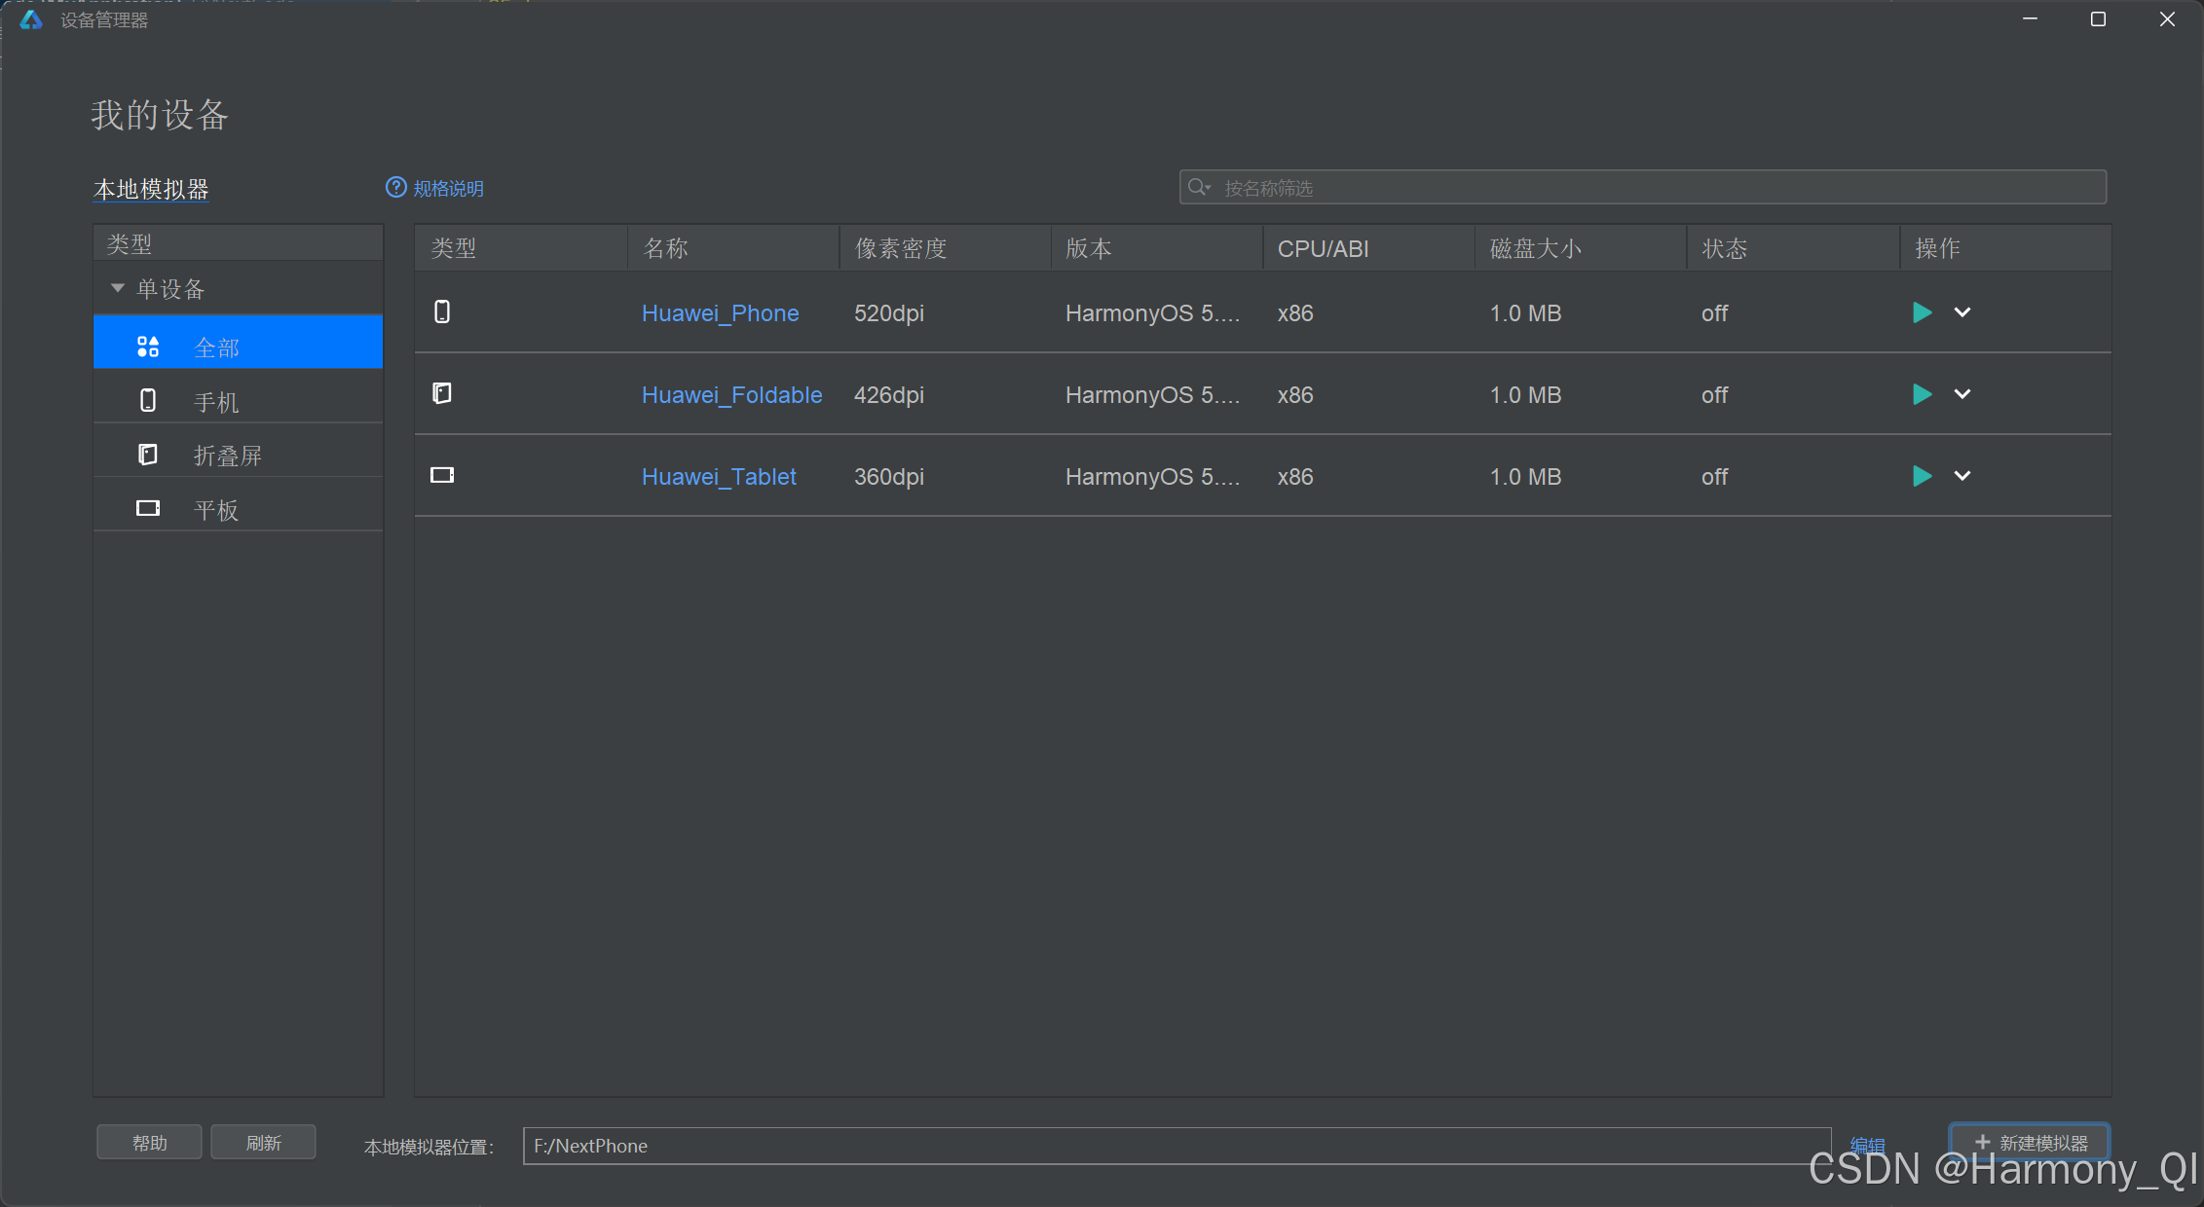Start the Huawei_Foldable emulator with the play icon
Image resolution: width=2204 pixels, height=1207 pixels.
pyautogui.click(x=1922, y=394)
